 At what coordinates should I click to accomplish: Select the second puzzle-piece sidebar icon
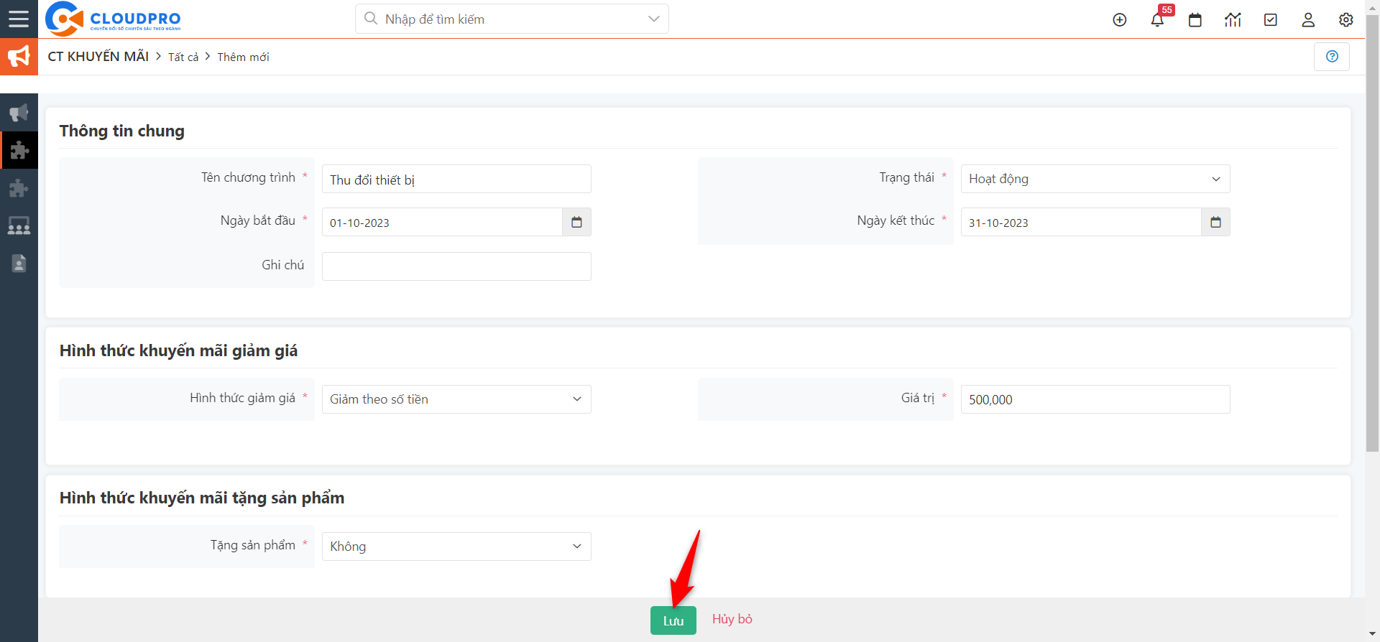click(x=19, y=188)
